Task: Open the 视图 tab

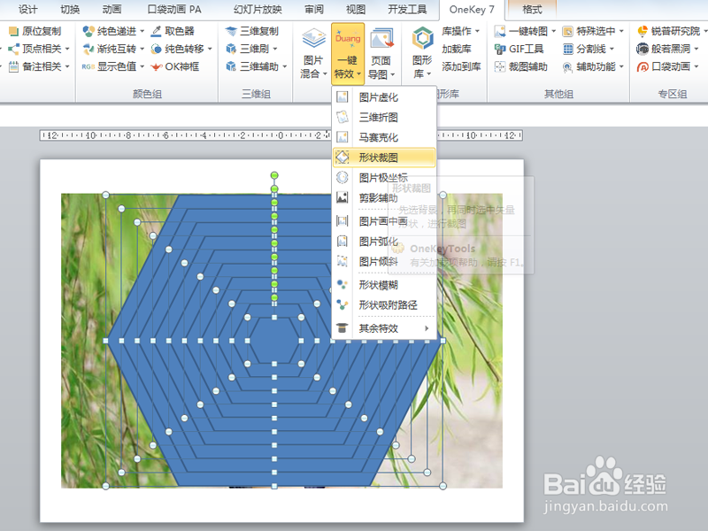Action: click(x=356, y=9)
